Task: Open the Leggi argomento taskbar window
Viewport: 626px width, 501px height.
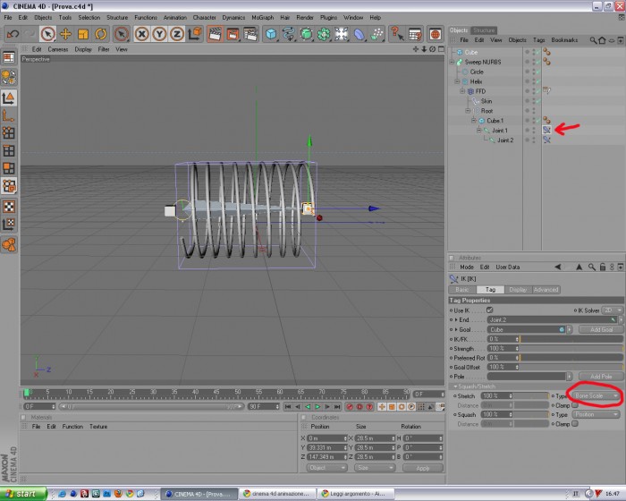Action: coord(357,494)
